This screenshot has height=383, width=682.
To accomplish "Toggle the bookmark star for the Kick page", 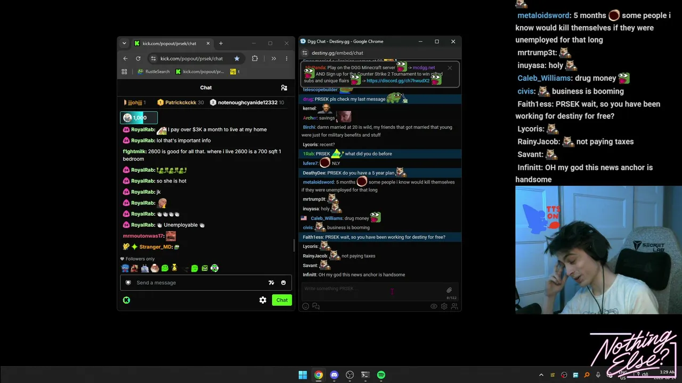I will [x=237, y=59].
